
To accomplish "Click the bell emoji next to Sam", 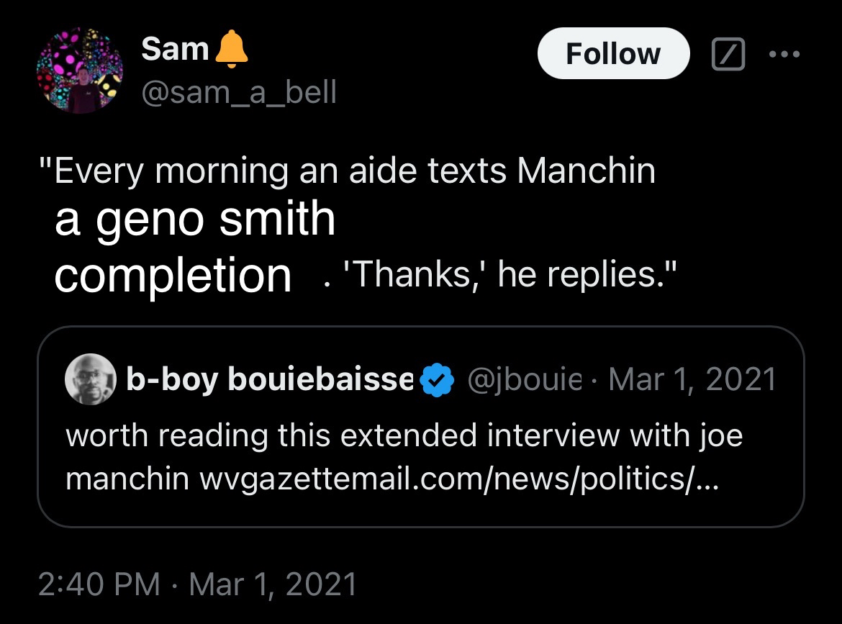I will tap(231, 49).
